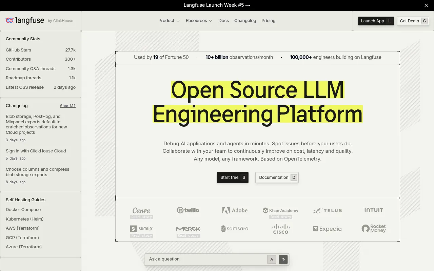Click View All in Changelog panel
Viewport: 434px width, 271px height.
[x=67, y=106]
